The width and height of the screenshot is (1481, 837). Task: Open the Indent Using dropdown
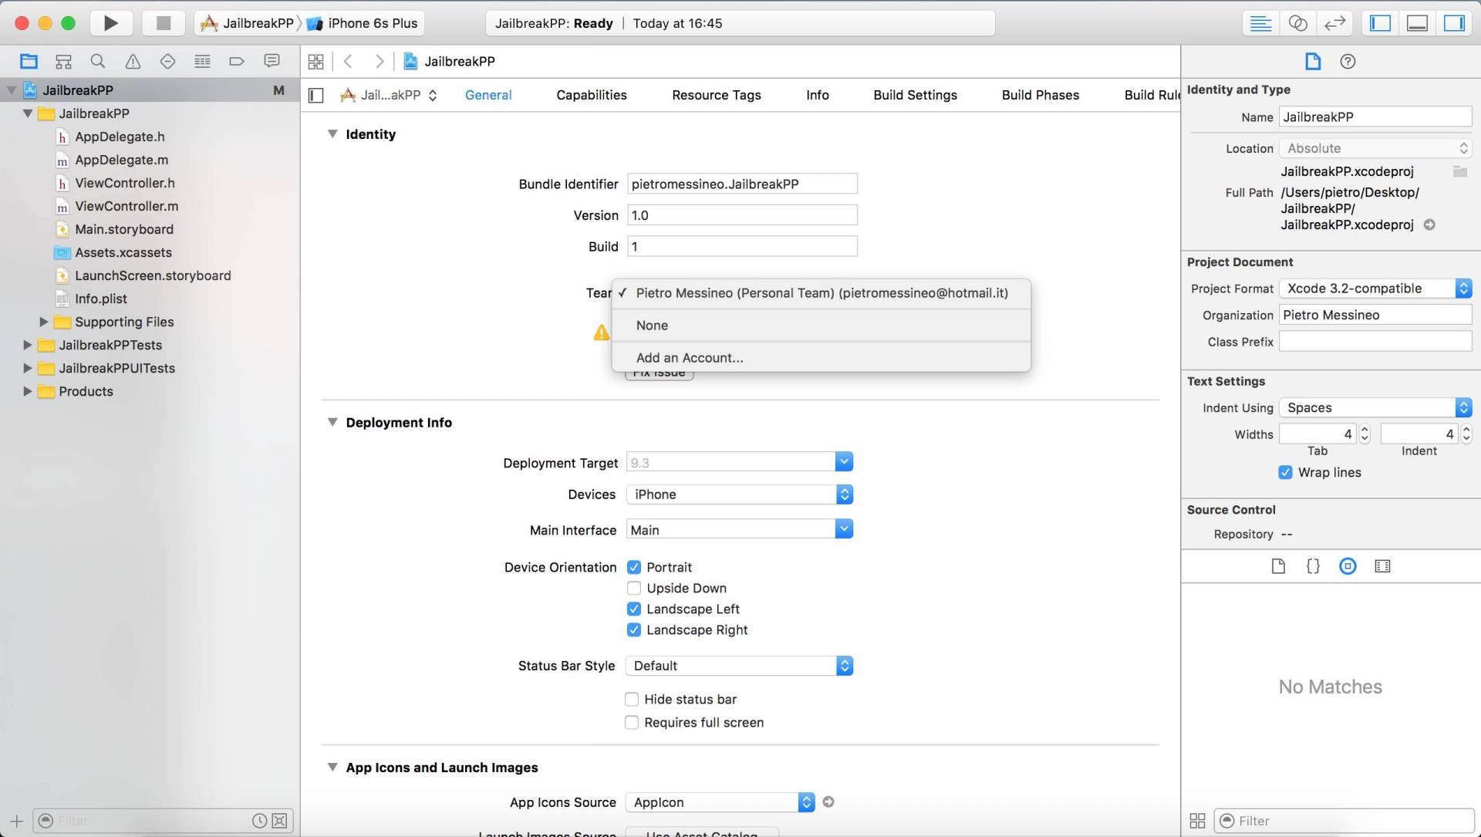pyautogui.click(x=1375, y=407)
